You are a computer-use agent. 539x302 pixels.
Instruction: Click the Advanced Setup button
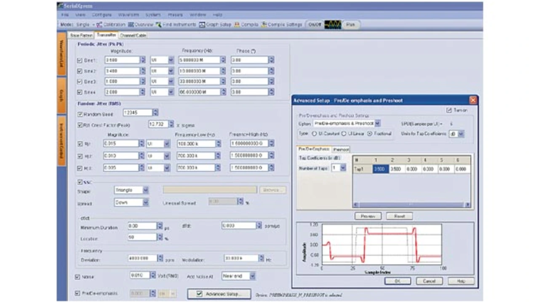[x=219, y=294]
